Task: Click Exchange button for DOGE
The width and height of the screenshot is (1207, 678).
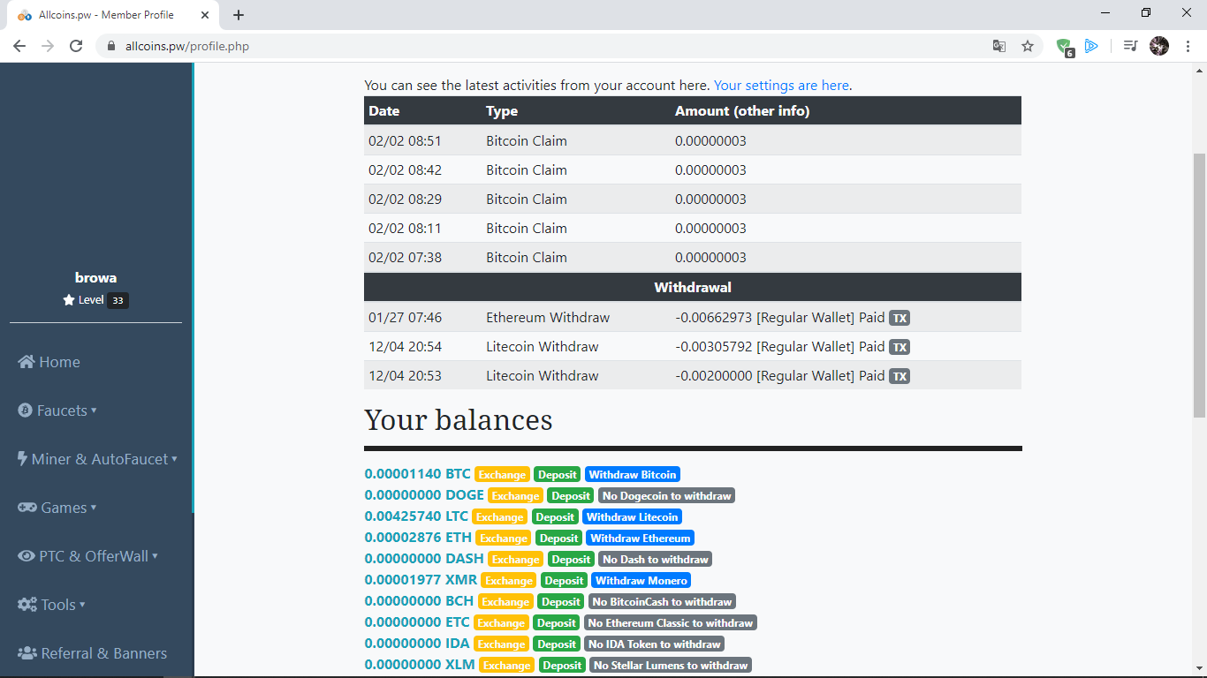Action: tap(515, 496)
